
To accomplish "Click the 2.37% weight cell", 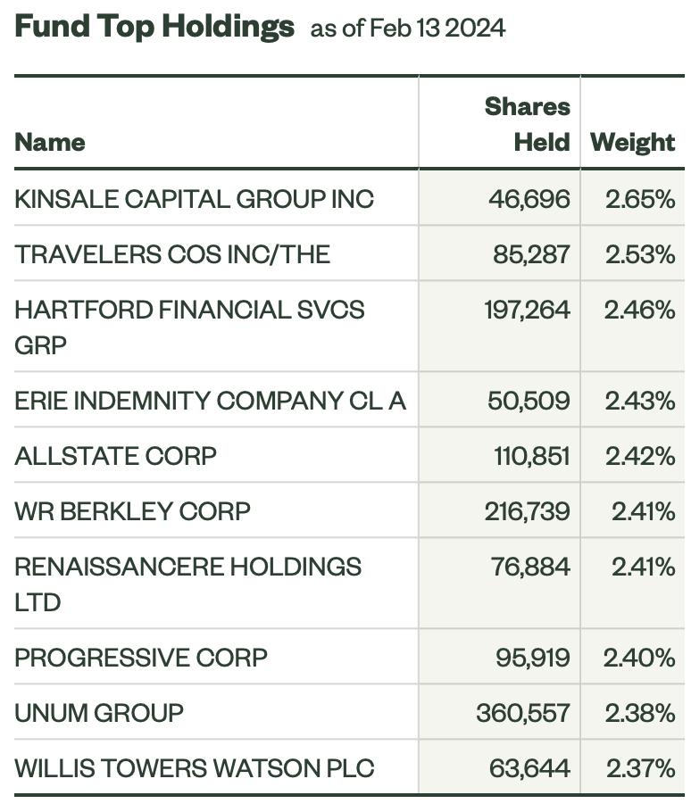I will [x=641, y=768].
